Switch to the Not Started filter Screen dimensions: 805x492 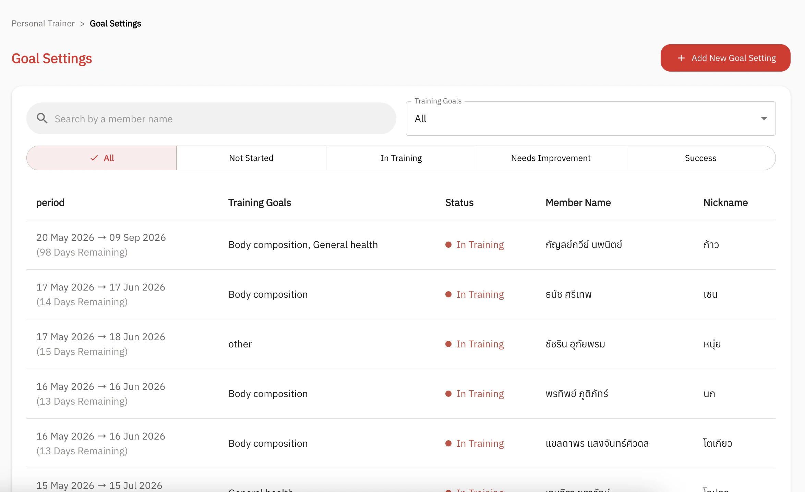pos(251,158)
